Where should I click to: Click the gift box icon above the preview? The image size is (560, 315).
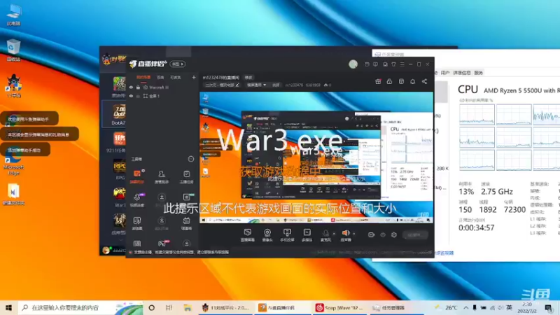point(378,81)
